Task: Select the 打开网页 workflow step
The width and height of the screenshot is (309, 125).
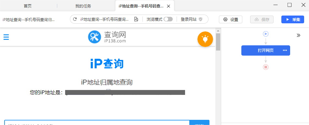Action: point(266,51)
